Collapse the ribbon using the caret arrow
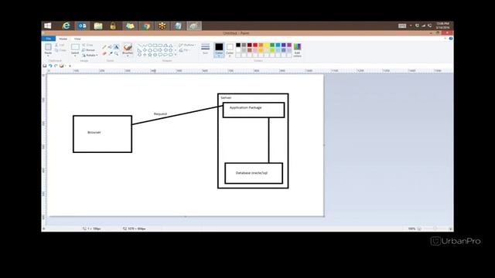495x278 pixels. (445, 39)
